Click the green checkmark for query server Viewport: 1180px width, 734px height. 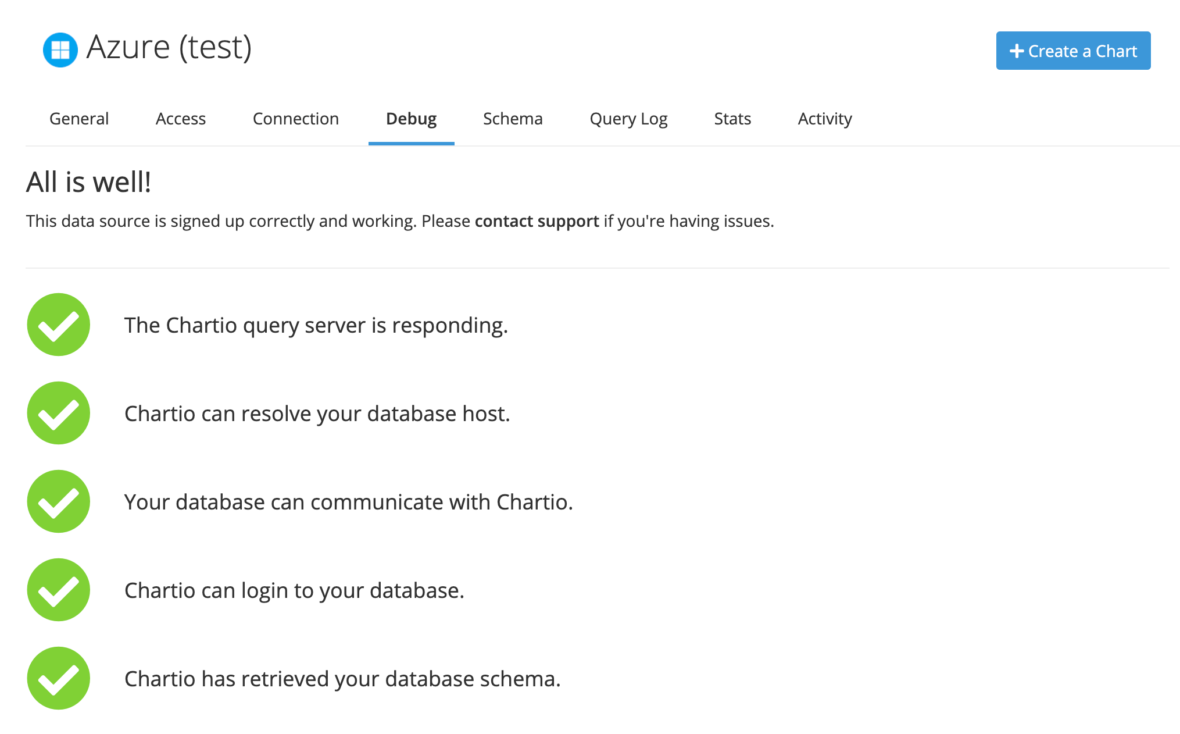tap(58, 325)
